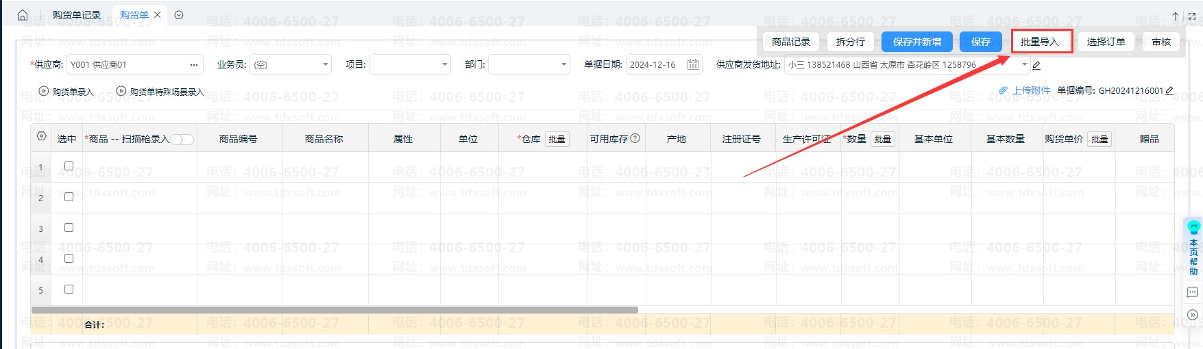The image size is (1203, 349).
Task: Expand the 部门 dropdown
Action: click(x=564, y=65)
